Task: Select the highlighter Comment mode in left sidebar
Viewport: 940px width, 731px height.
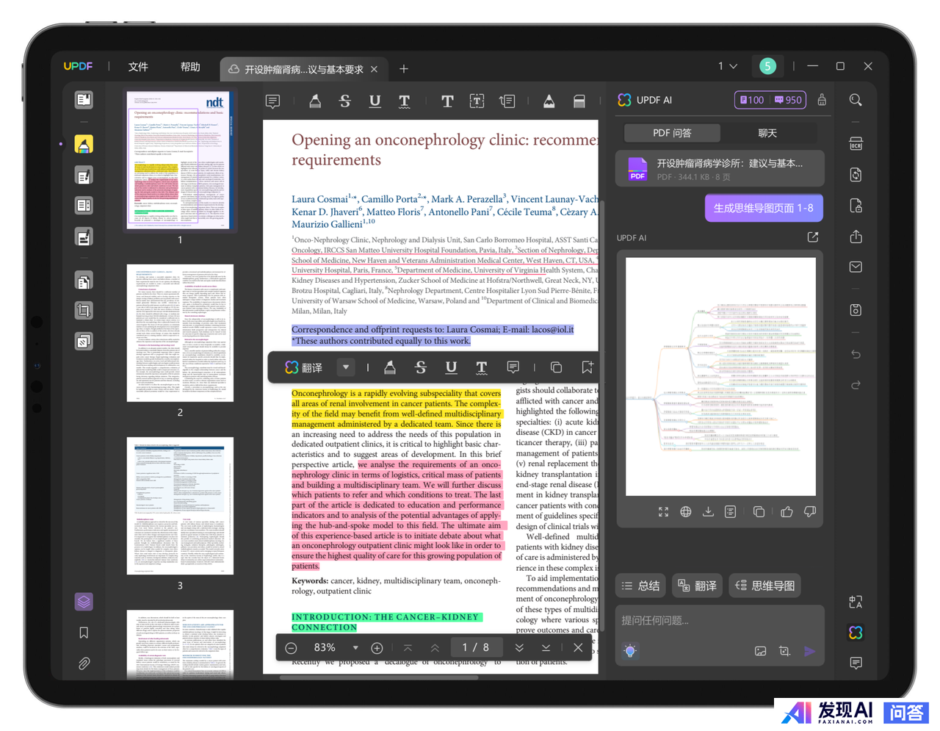Action: pos(84,144)
